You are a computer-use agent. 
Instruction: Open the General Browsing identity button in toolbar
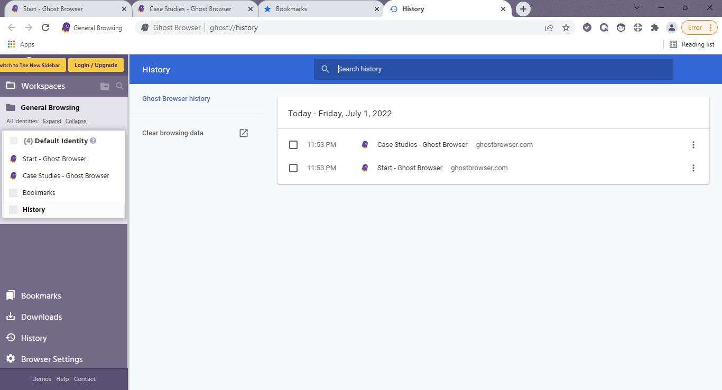[x=92, y=27]
